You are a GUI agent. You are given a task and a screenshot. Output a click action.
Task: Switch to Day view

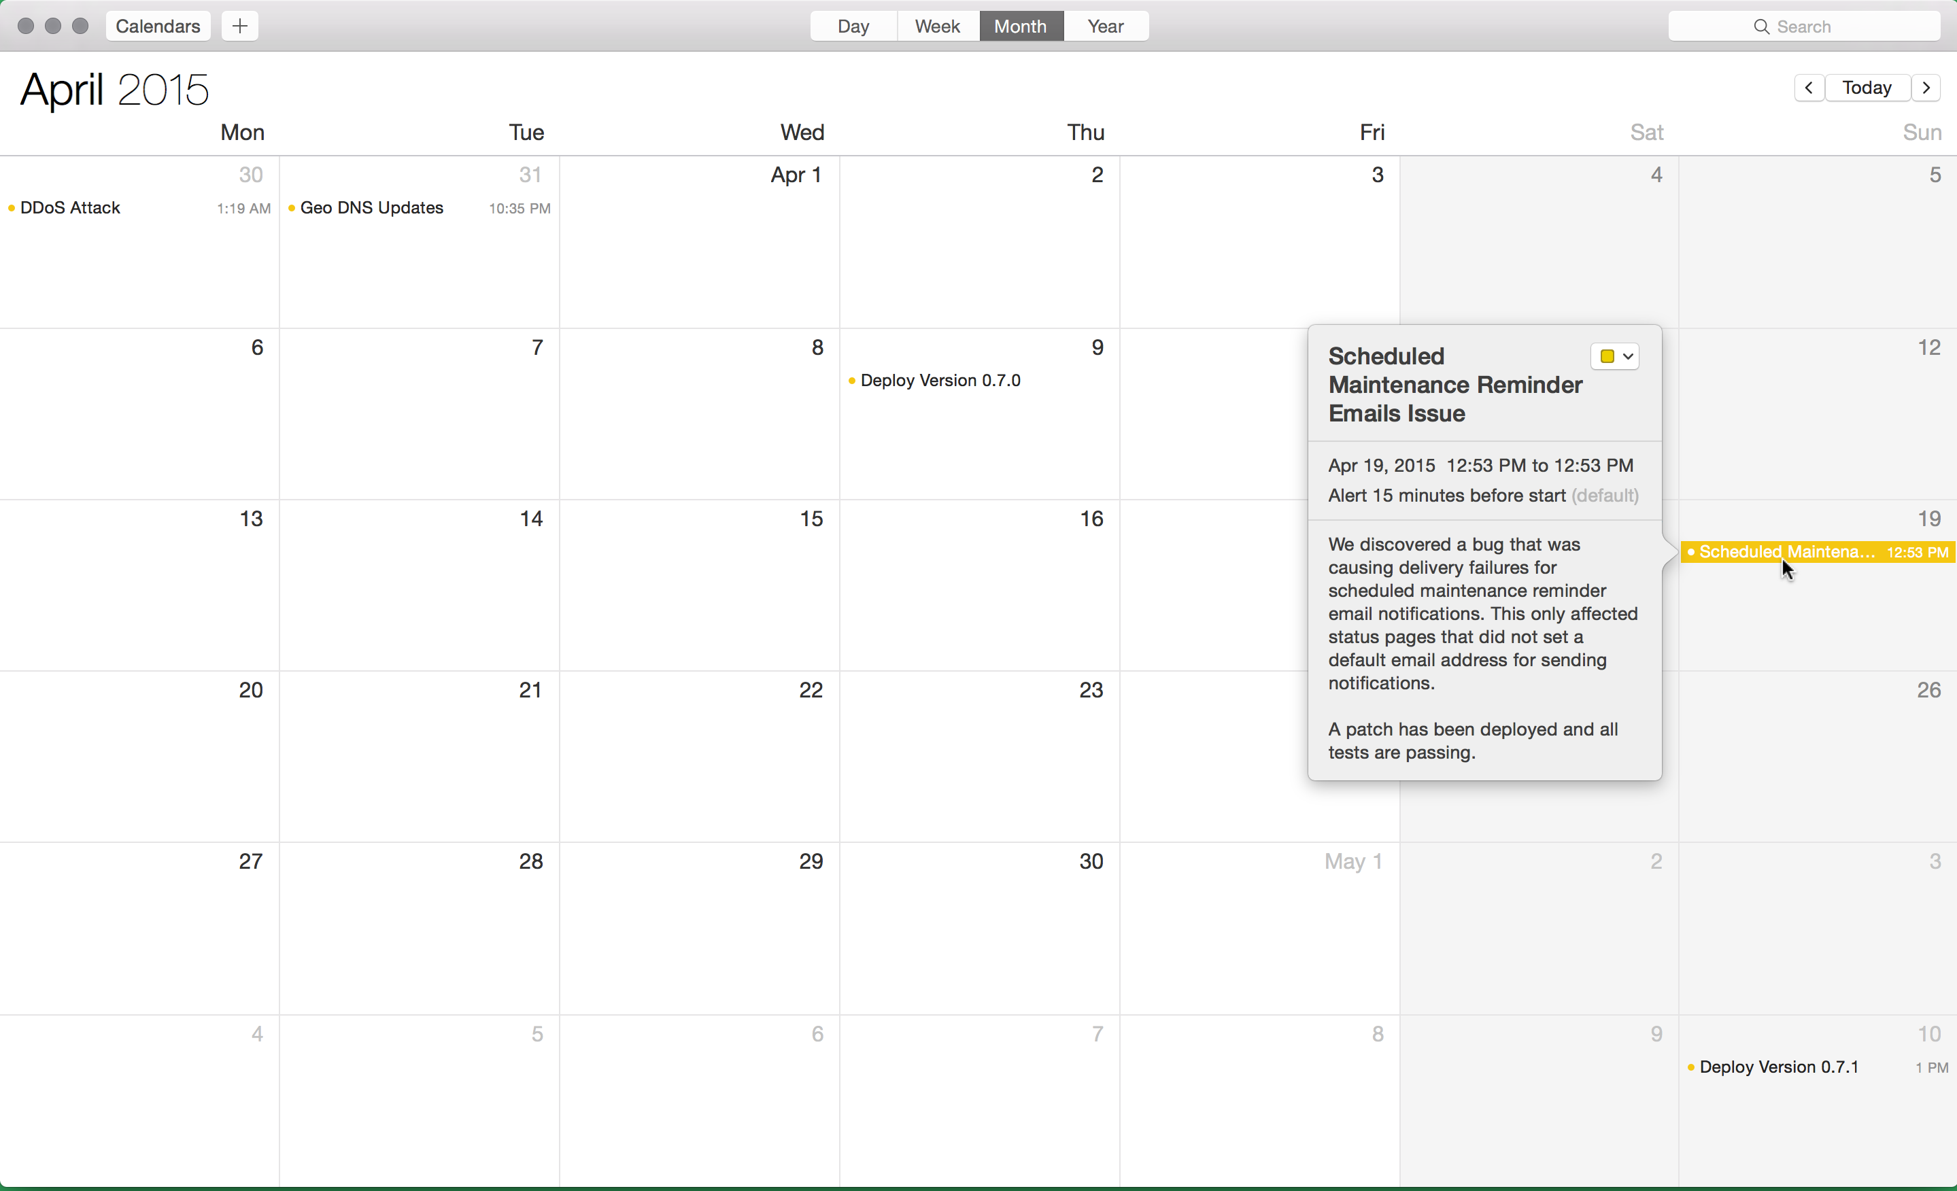(x=852, y=25)
